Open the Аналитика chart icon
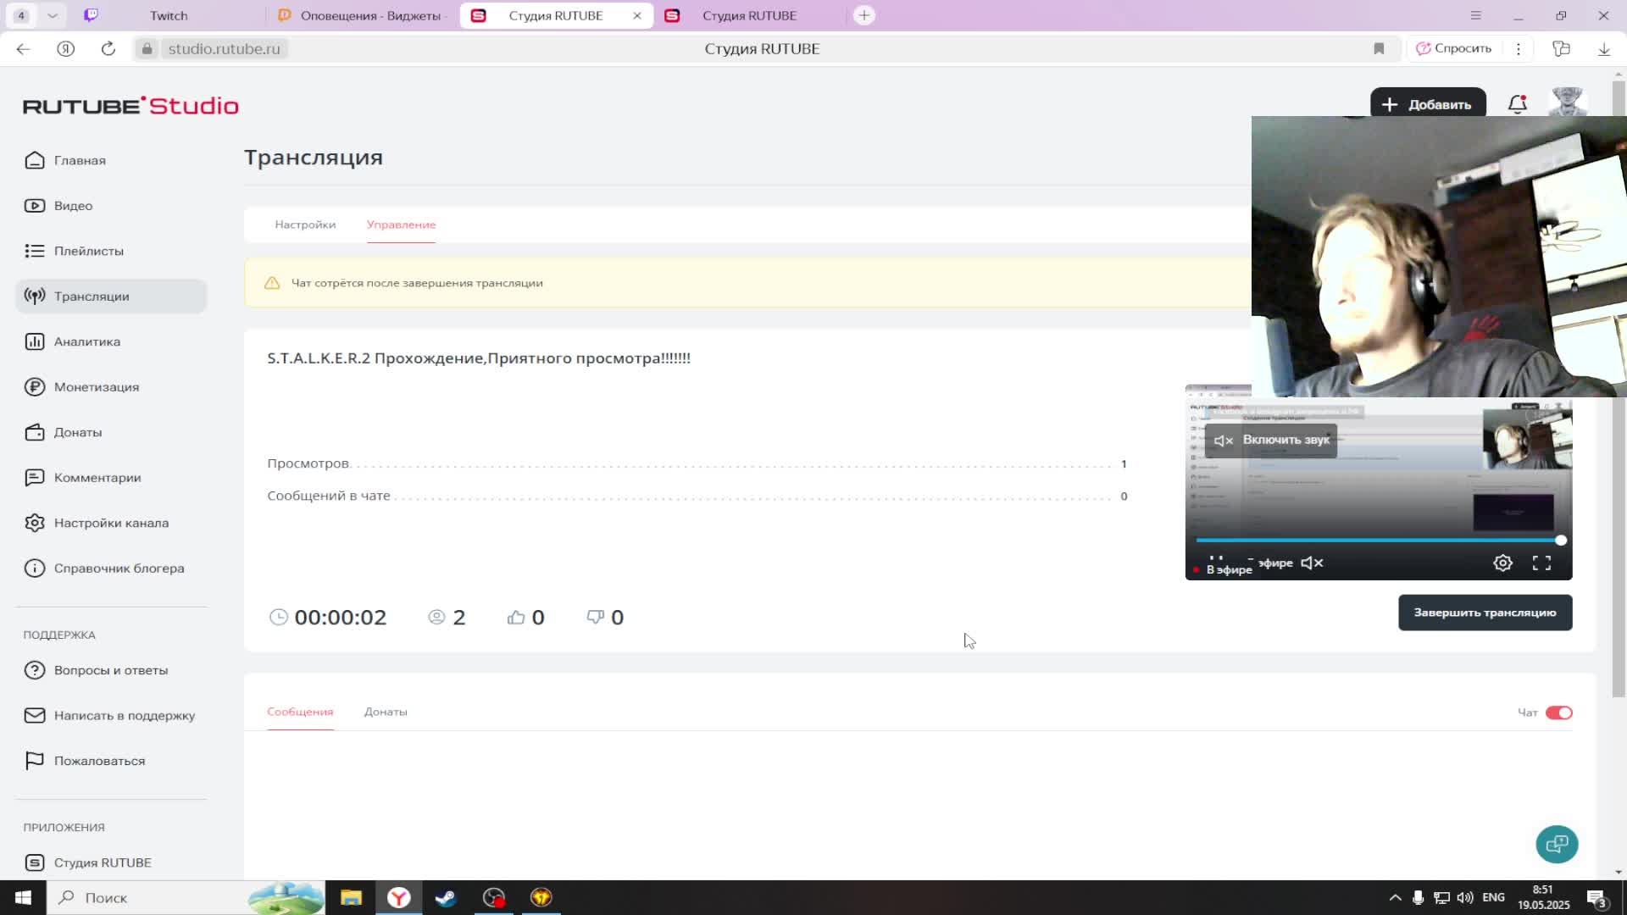This screenshot has height=915, width=1627. tap(35, 341)
